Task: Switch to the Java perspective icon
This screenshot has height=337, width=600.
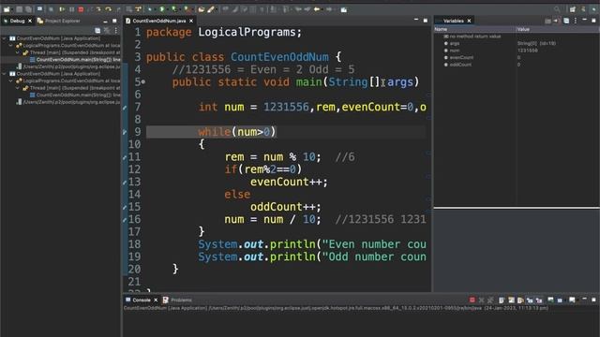Action: 583,9
